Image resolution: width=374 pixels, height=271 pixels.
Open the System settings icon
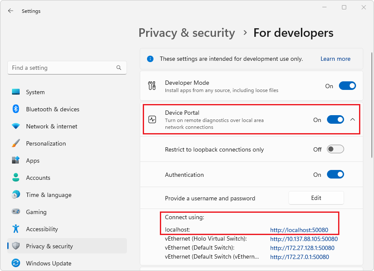[16, 92]
